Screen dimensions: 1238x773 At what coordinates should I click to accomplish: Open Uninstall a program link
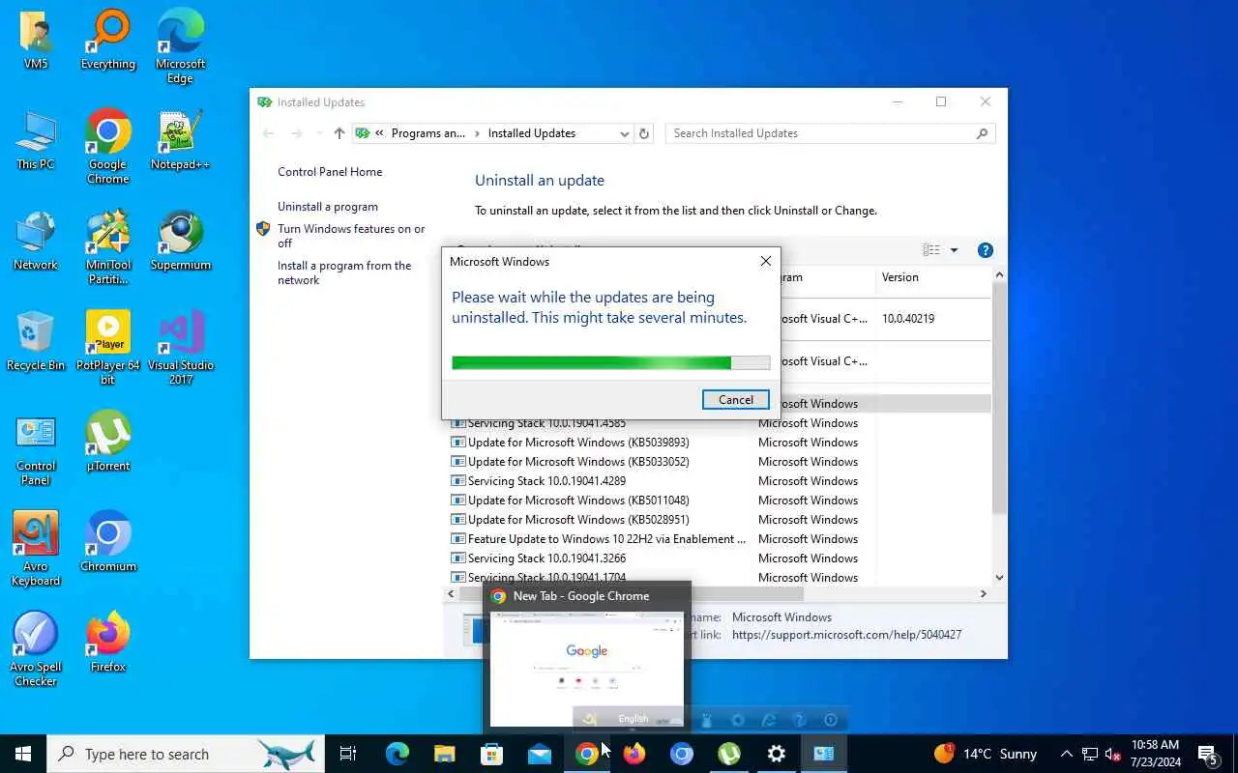[x=328, y=207]
